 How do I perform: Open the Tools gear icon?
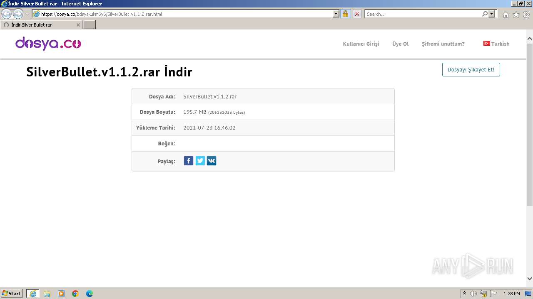(526, 15)
